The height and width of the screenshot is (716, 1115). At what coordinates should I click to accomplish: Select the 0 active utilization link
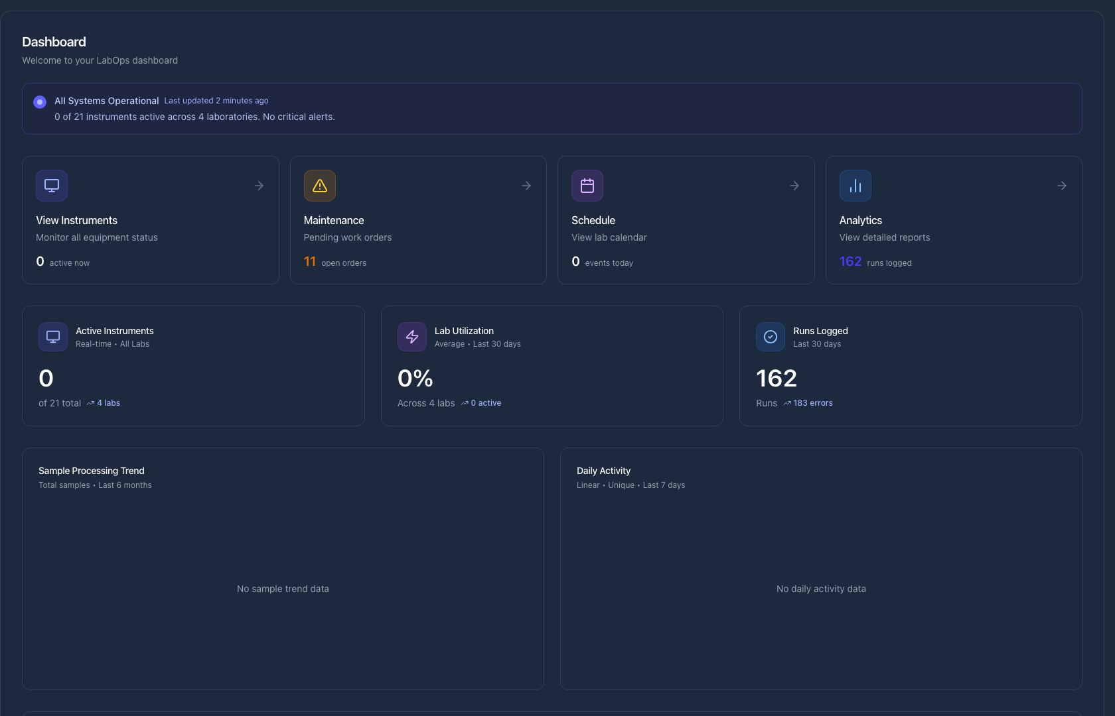(486, 403)
